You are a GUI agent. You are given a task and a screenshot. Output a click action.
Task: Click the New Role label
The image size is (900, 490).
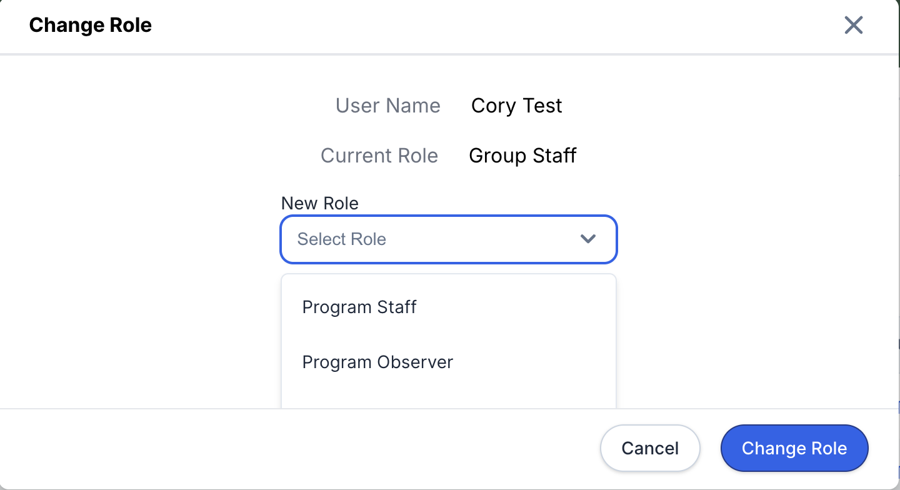pos(320,204)
